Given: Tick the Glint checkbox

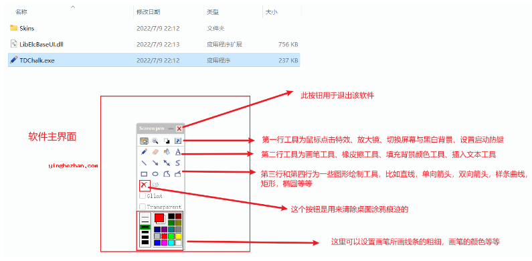Looking at the screenshot, I should (x=143, y=195).
